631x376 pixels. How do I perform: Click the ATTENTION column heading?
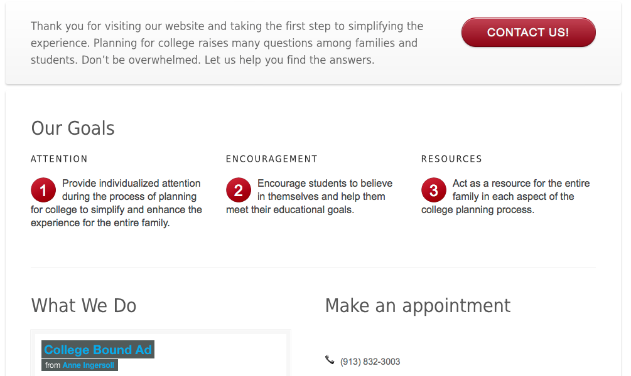point(59,159)
